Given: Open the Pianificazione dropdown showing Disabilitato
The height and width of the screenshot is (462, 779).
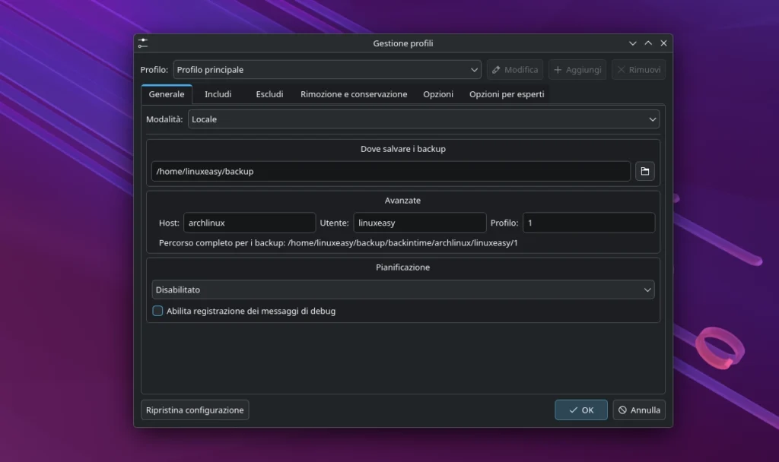Looking at the screenshot, I should (402, 290).
